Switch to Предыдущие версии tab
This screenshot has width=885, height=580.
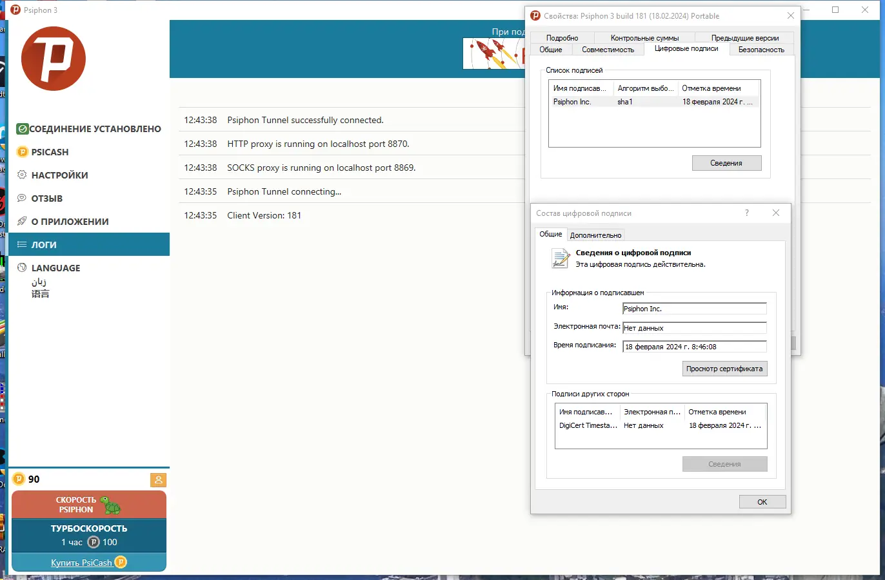[x=745, y=38]
